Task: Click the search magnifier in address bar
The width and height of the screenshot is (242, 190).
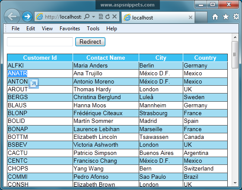Action: (x=87, y=16)
